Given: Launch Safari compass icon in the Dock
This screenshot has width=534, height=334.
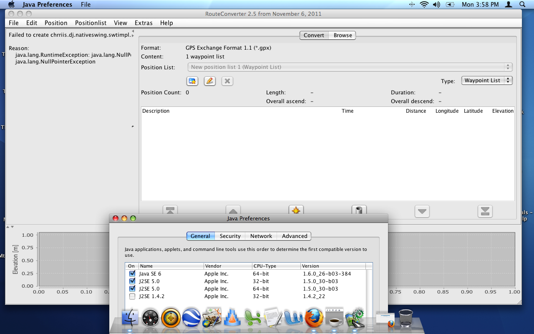Looking at the screenshot, I should pos(171,318).
